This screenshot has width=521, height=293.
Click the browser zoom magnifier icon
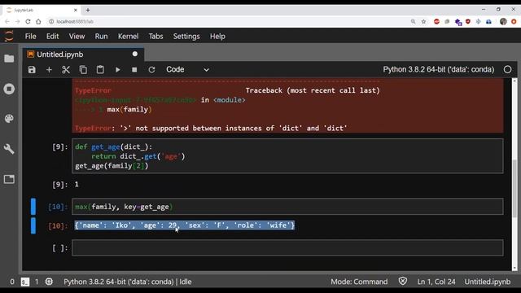pos(413,22)
